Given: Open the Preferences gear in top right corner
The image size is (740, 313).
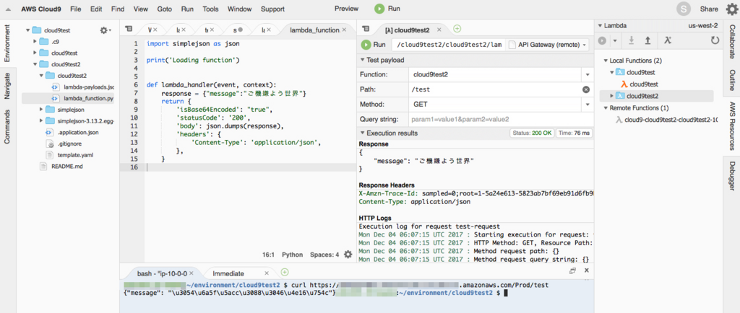Looking at the screenshot, I should coord(731,9).
